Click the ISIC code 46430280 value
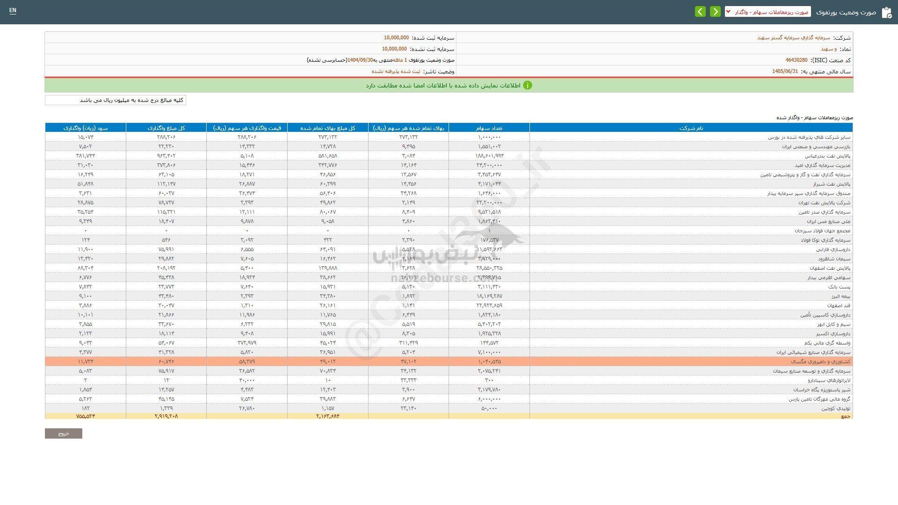 click(796, 60)
